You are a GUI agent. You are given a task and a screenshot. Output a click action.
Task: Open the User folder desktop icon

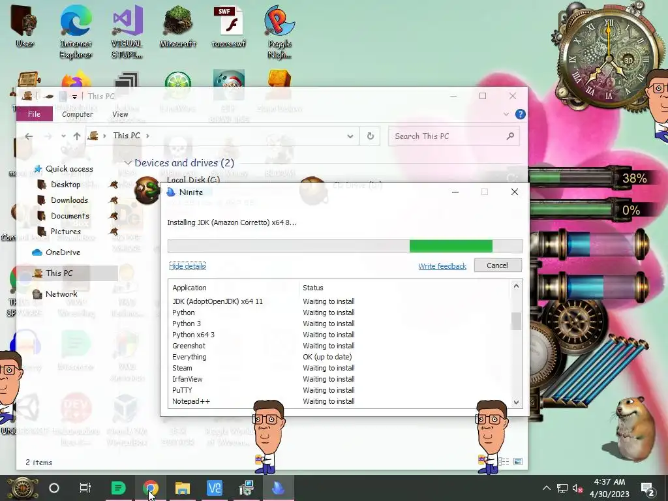[24, 25]
